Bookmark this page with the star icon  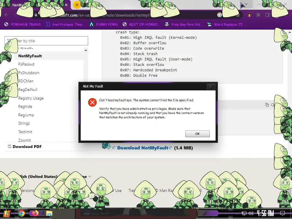click(238, 15)
